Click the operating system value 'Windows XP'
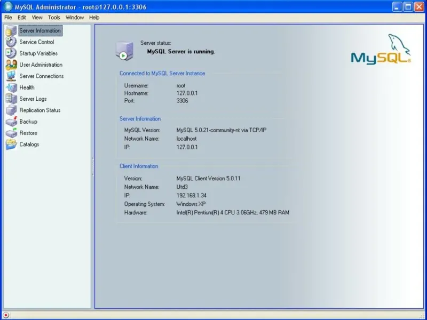This screenshot has width=427, height=320. 191,204
